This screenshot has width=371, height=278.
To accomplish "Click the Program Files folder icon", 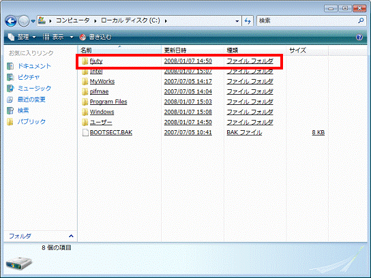I will pos(85,102).
